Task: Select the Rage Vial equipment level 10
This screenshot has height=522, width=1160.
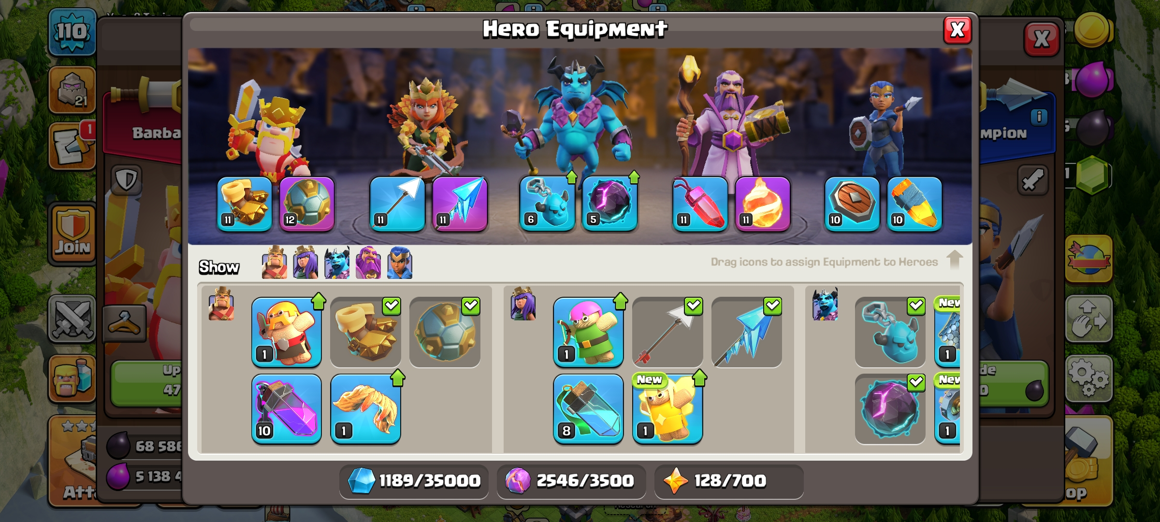Action: [287, 409]
